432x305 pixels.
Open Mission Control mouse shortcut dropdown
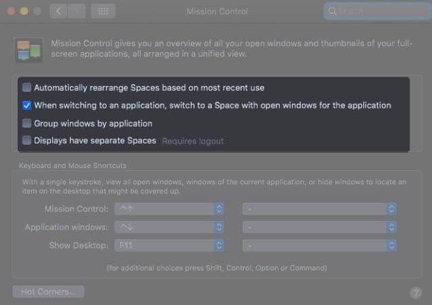click(319, 209)
